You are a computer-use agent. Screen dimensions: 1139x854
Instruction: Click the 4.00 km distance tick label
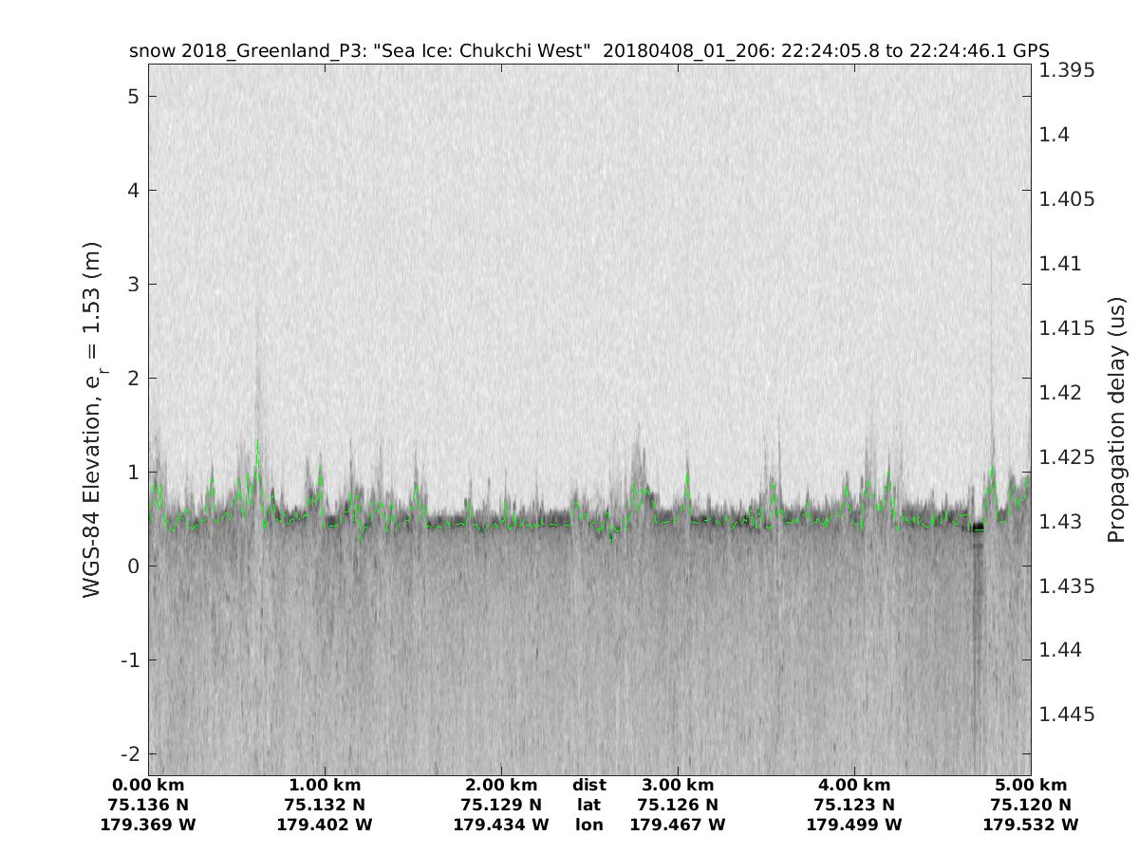click(x=854, y=785)
